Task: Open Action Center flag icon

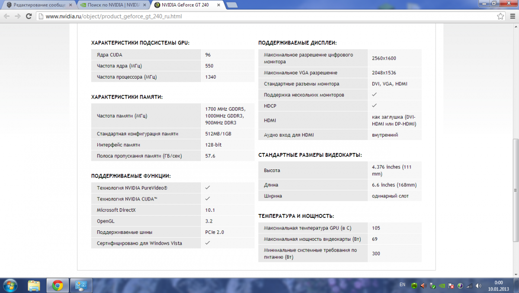Action: [x=451, y=286]
